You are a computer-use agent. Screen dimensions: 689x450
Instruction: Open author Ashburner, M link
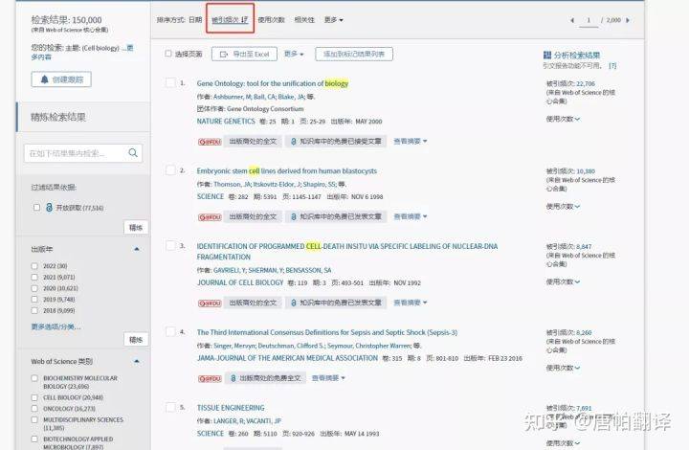coord(232,97)
